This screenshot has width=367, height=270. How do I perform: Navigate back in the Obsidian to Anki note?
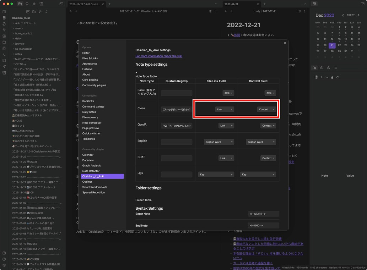(x=71, y=11)
